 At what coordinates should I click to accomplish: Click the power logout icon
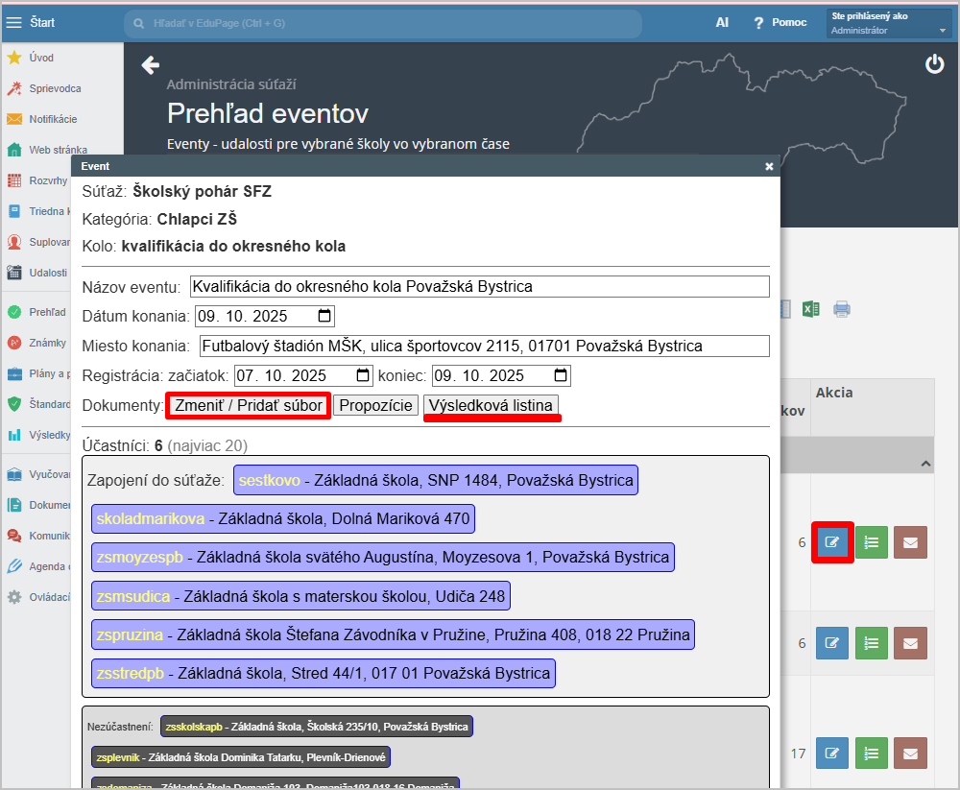pyautogui.click(x=934, y=64)
